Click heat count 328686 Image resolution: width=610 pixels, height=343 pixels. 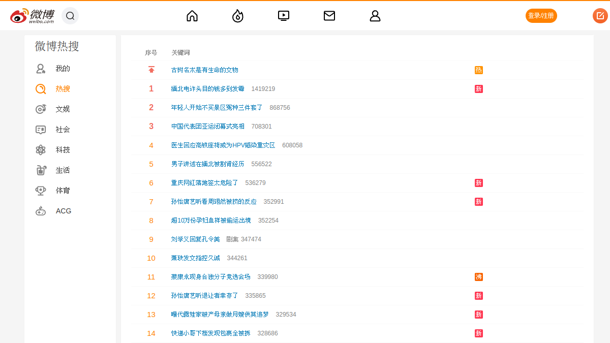coord(268,333)
